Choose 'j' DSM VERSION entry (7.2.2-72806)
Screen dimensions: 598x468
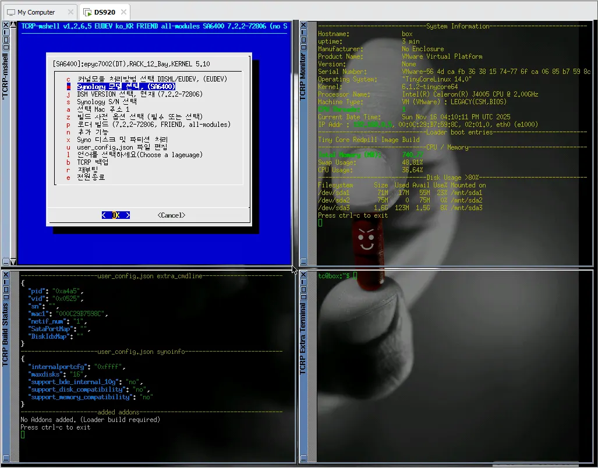tap(135, 94)
